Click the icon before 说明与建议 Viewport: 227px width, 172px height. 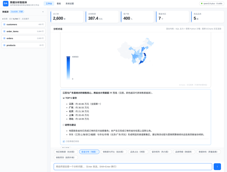coord(63,125)
